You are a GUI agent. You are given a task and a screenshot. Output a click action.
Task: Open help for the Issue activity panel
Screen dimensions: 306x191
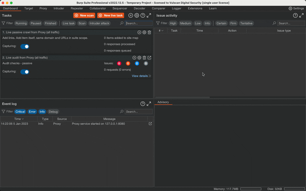click(x=295, y=16)
